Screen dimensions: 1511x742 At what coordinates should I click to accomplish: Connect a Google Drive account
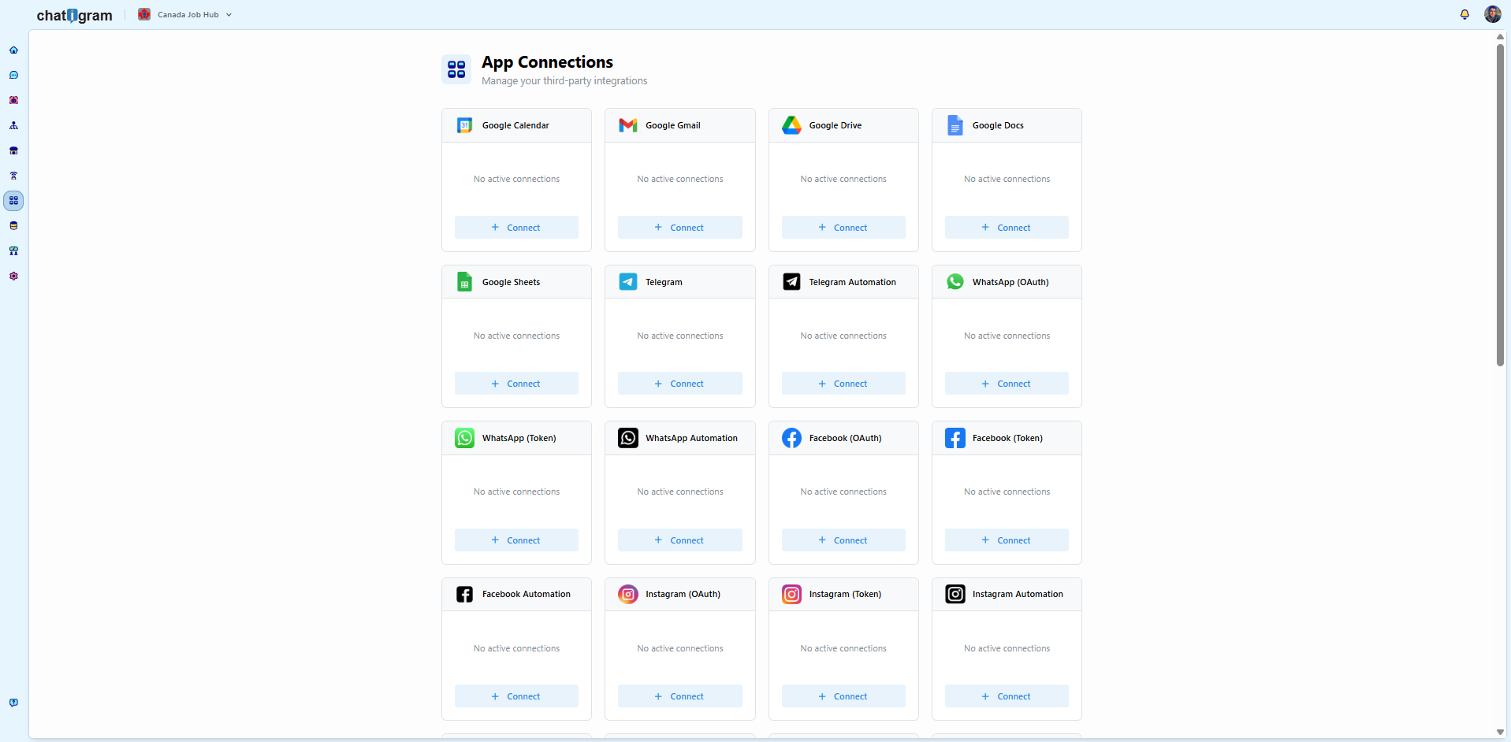[843, 228]
